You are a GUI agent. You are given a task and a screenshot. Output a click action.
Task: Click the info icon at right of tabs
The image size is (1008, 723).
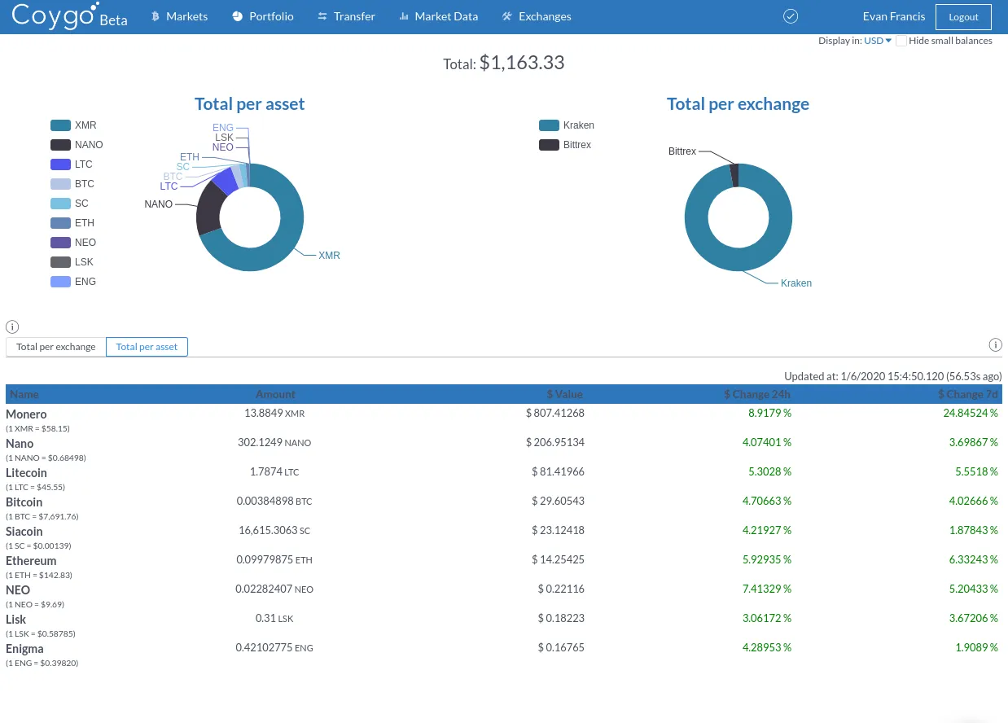point(995,344)
